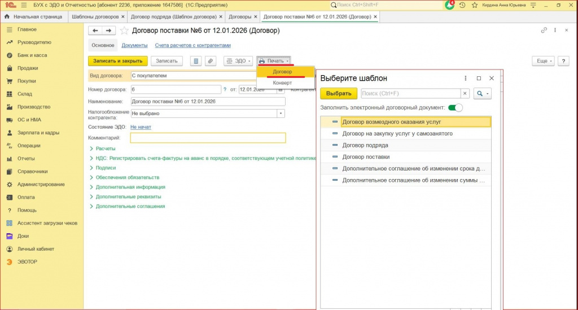This screenshot has height=310, width=578.
Task: Select the Договор поставки template row
Action: tap(405, 156)
